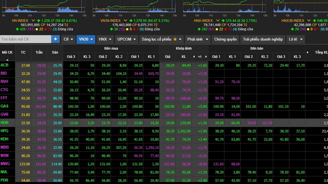Click the Trần column header
This screenshot has width=328, height=184.
pos(39,52)
